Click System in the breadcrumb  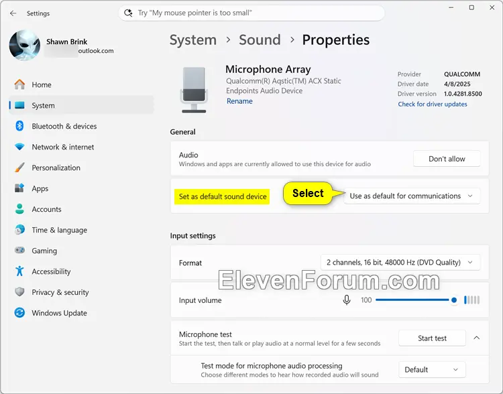click(x=193, y=40)
